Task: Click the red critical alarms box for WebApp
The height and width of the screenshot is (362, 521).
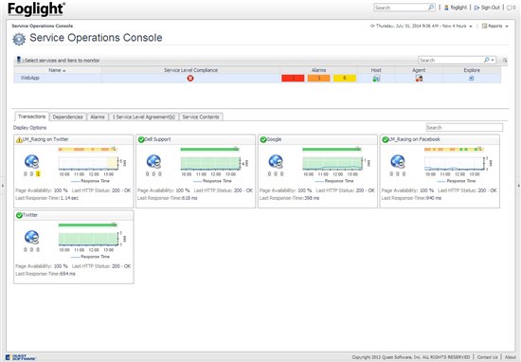Action: tap(293, 78)
